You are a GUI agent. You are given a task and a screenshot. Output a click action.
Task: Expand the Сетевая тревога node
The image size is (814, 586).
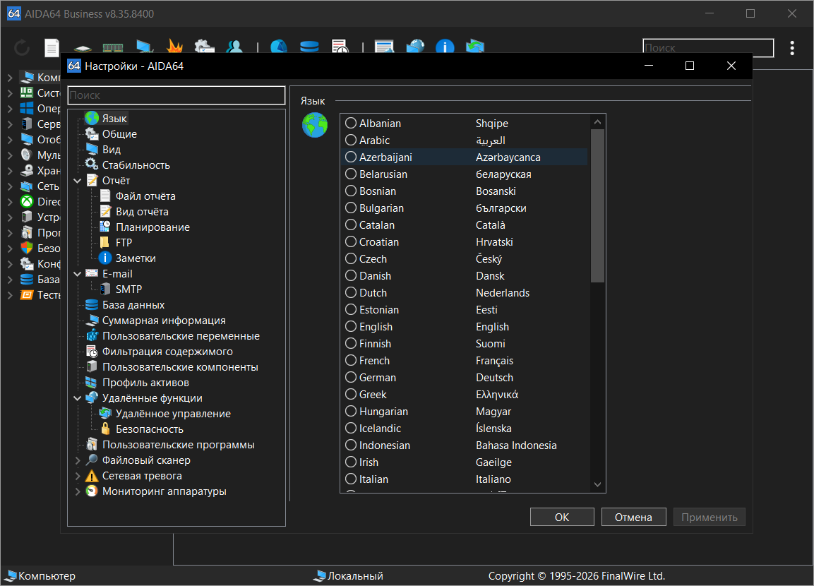[x=78, y=476]
